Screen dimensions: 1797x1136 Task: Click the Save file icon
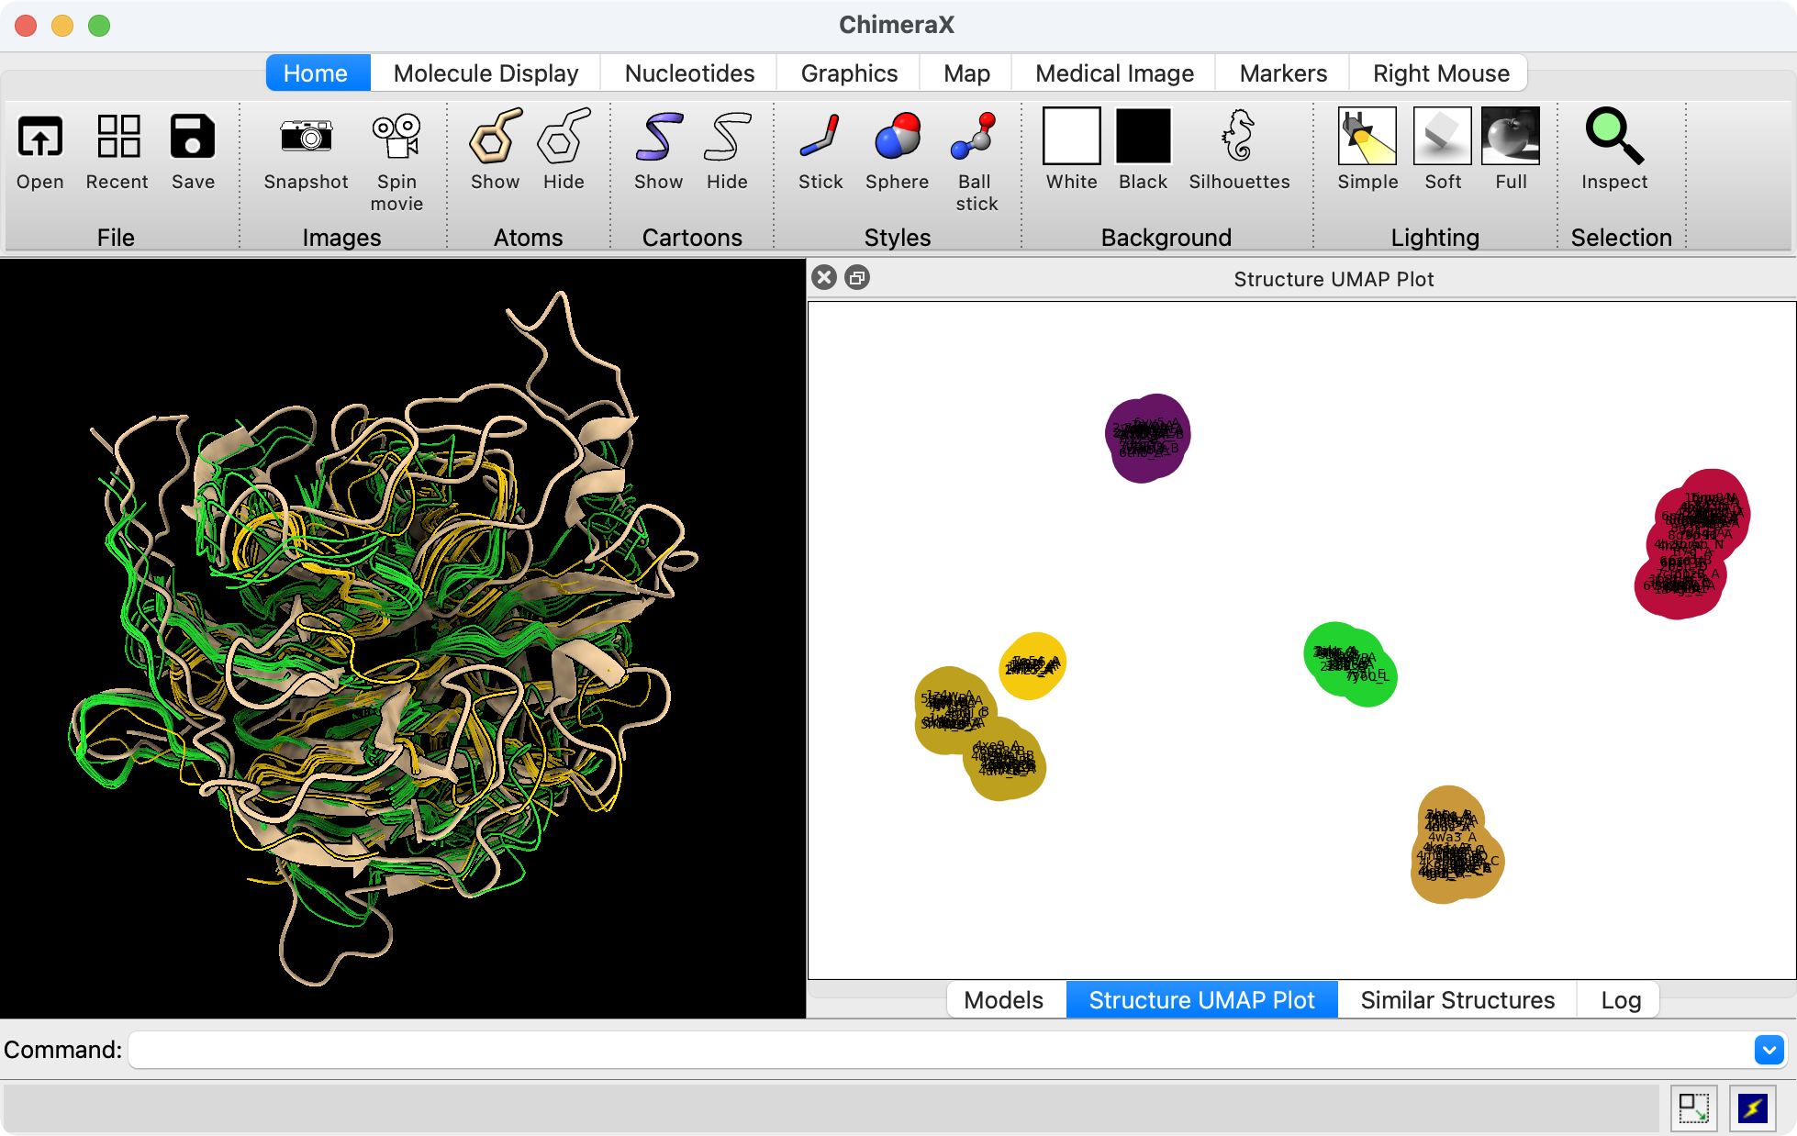(x=193, y=138)
